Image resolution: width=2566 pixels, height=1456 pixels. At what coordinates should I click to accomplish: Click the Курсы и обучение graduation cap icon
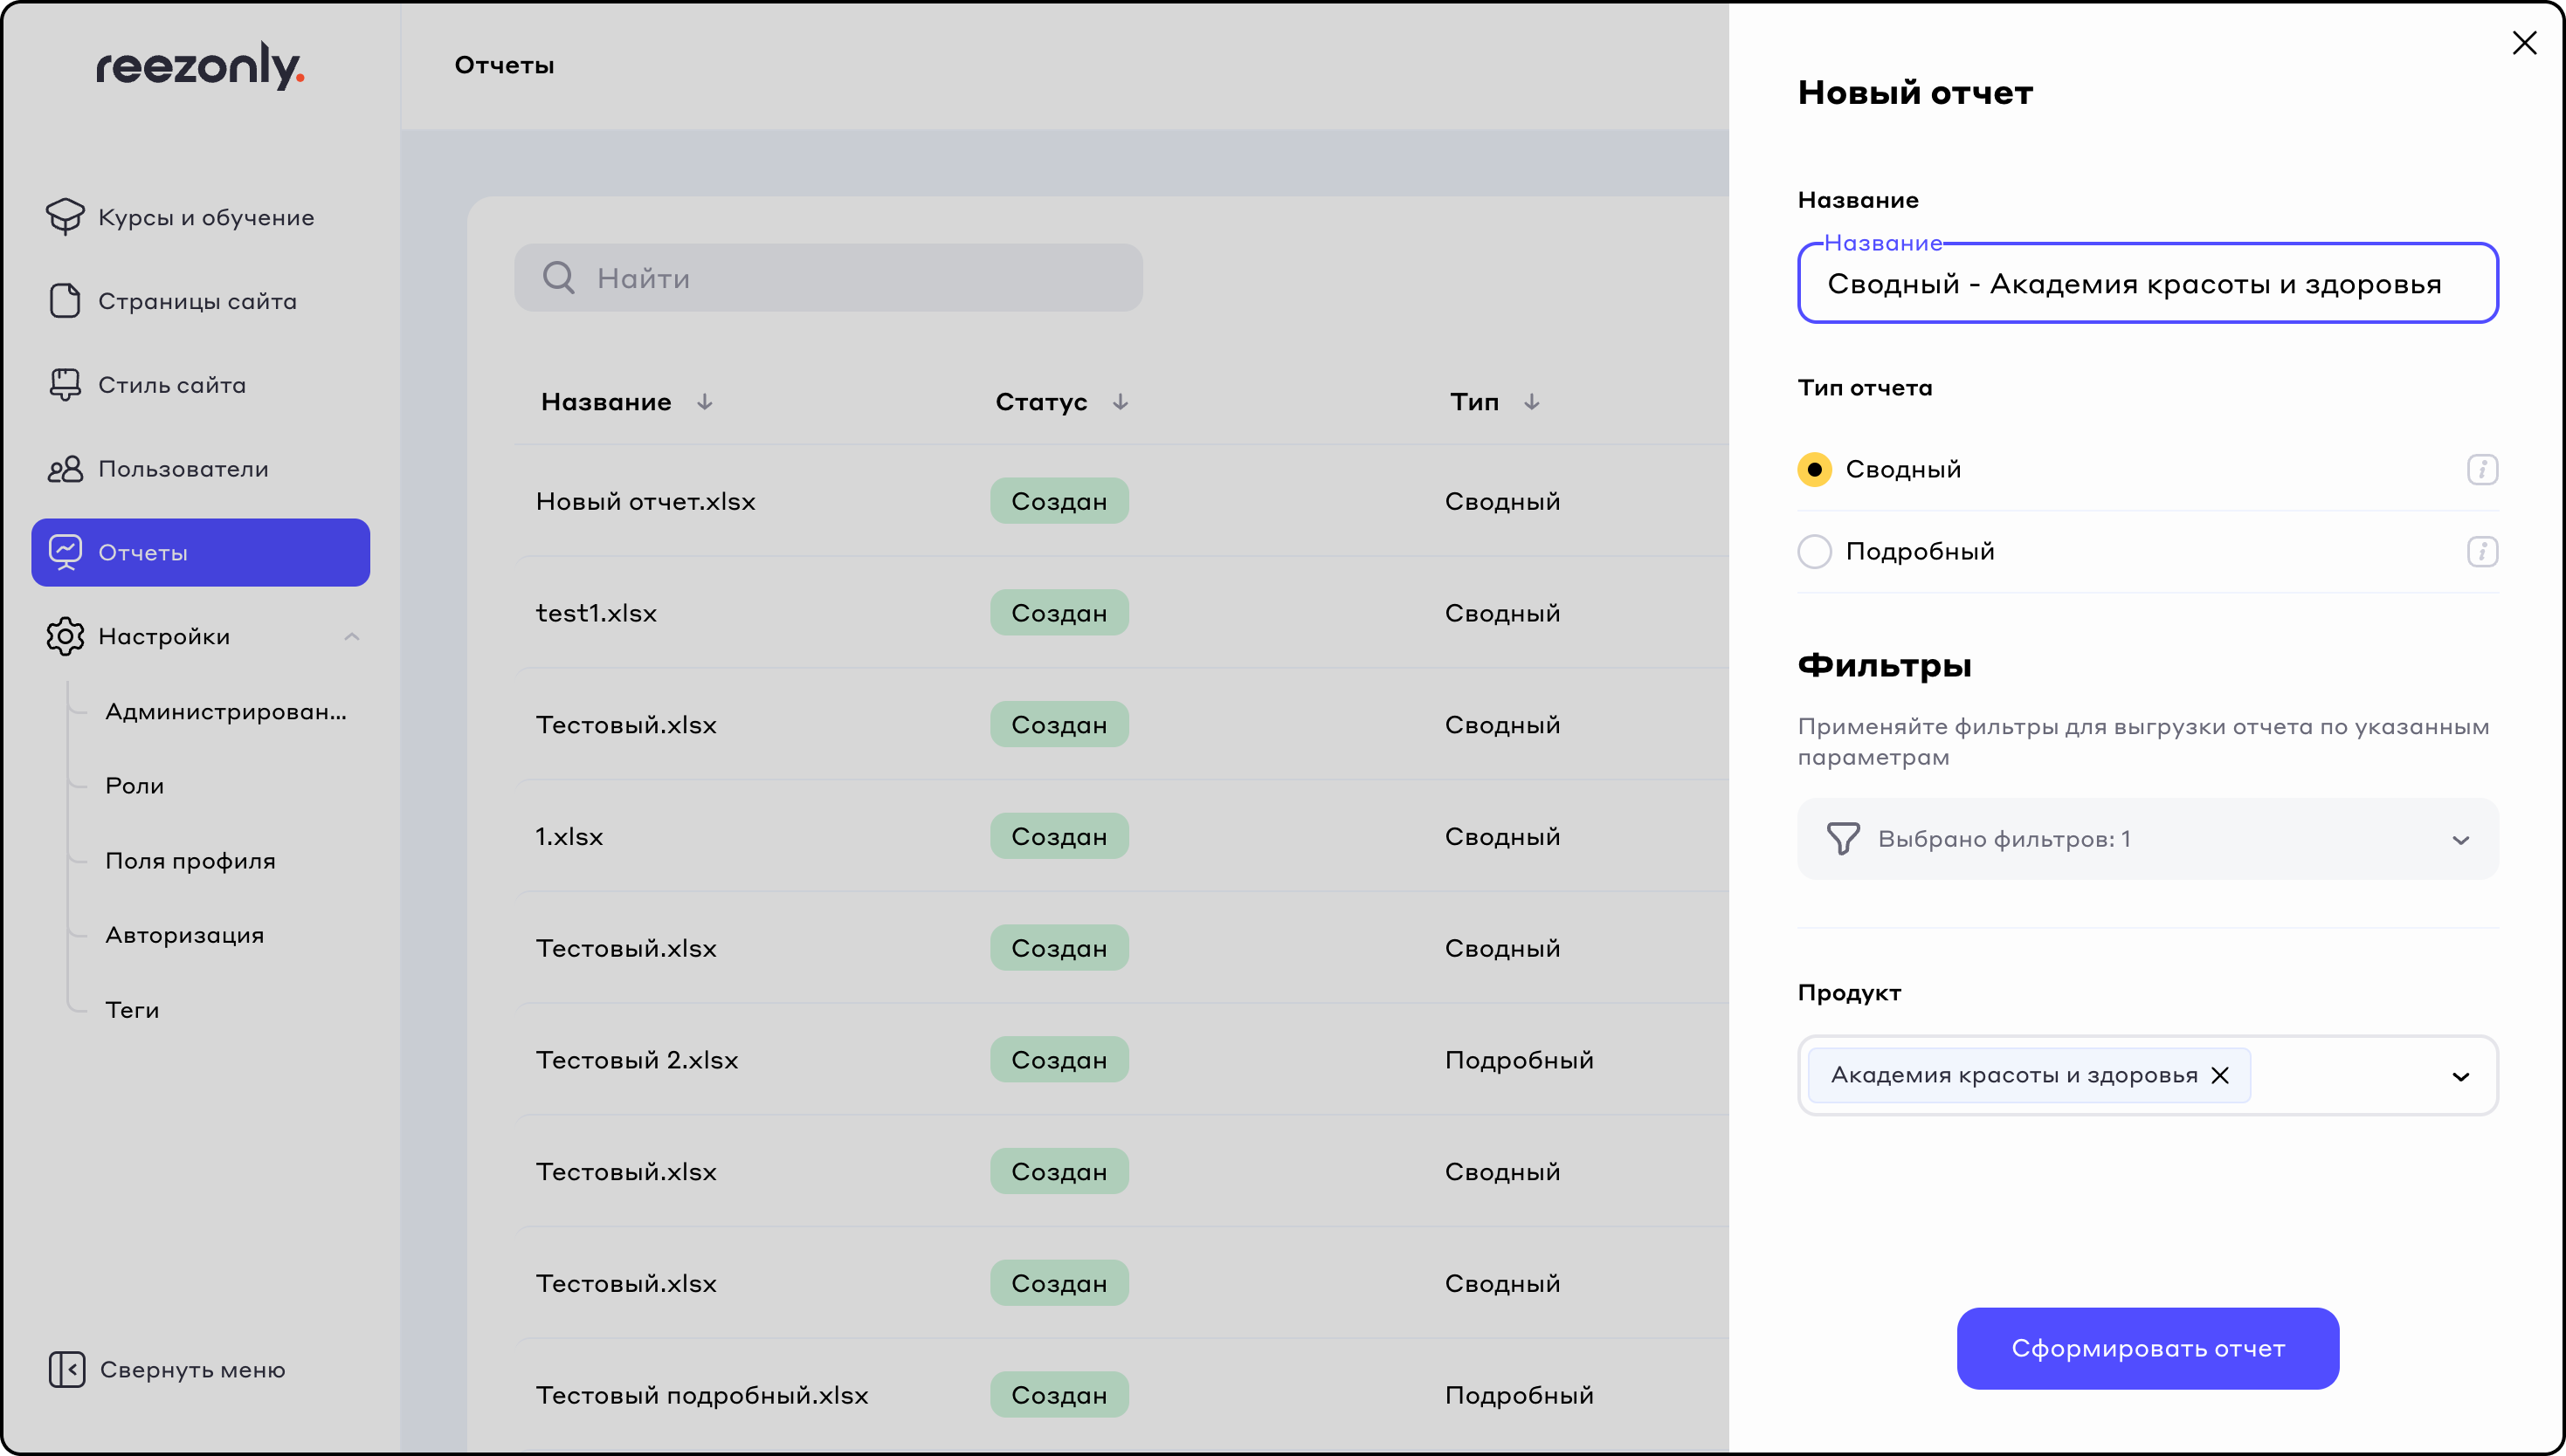[65, 216]
